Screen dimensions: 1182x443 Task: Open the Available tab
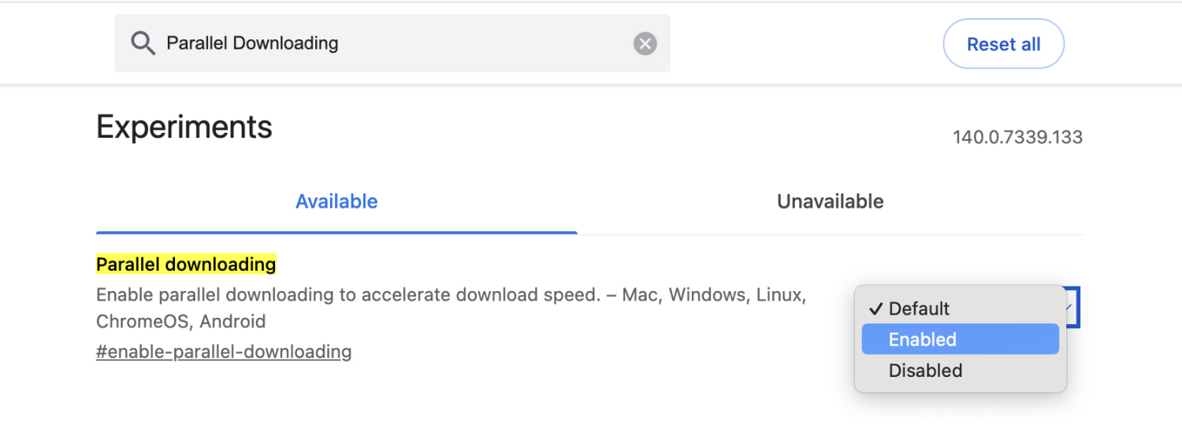336,201
